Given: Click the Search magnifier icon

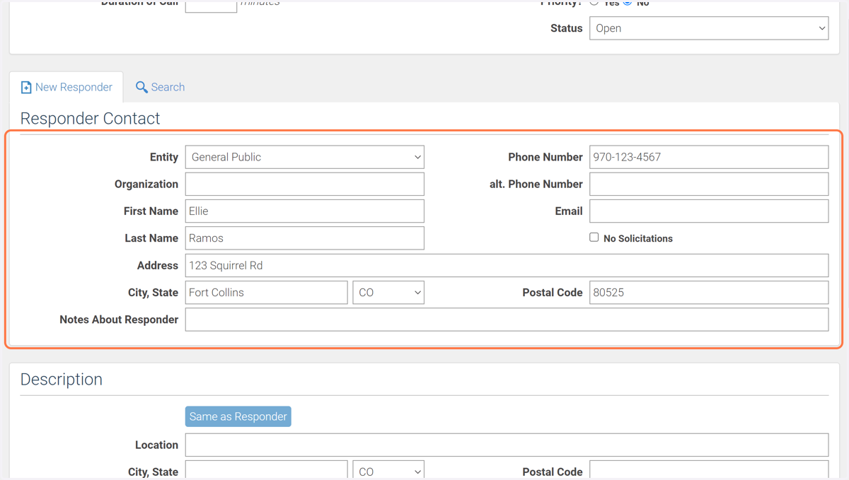Looking at the screenshot, I should 141,87.
